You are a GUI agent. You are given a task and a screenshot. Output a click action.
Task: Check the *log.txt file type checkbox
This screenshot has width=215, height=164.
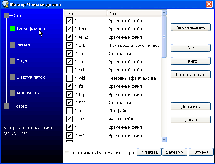[x=69, y=111]
